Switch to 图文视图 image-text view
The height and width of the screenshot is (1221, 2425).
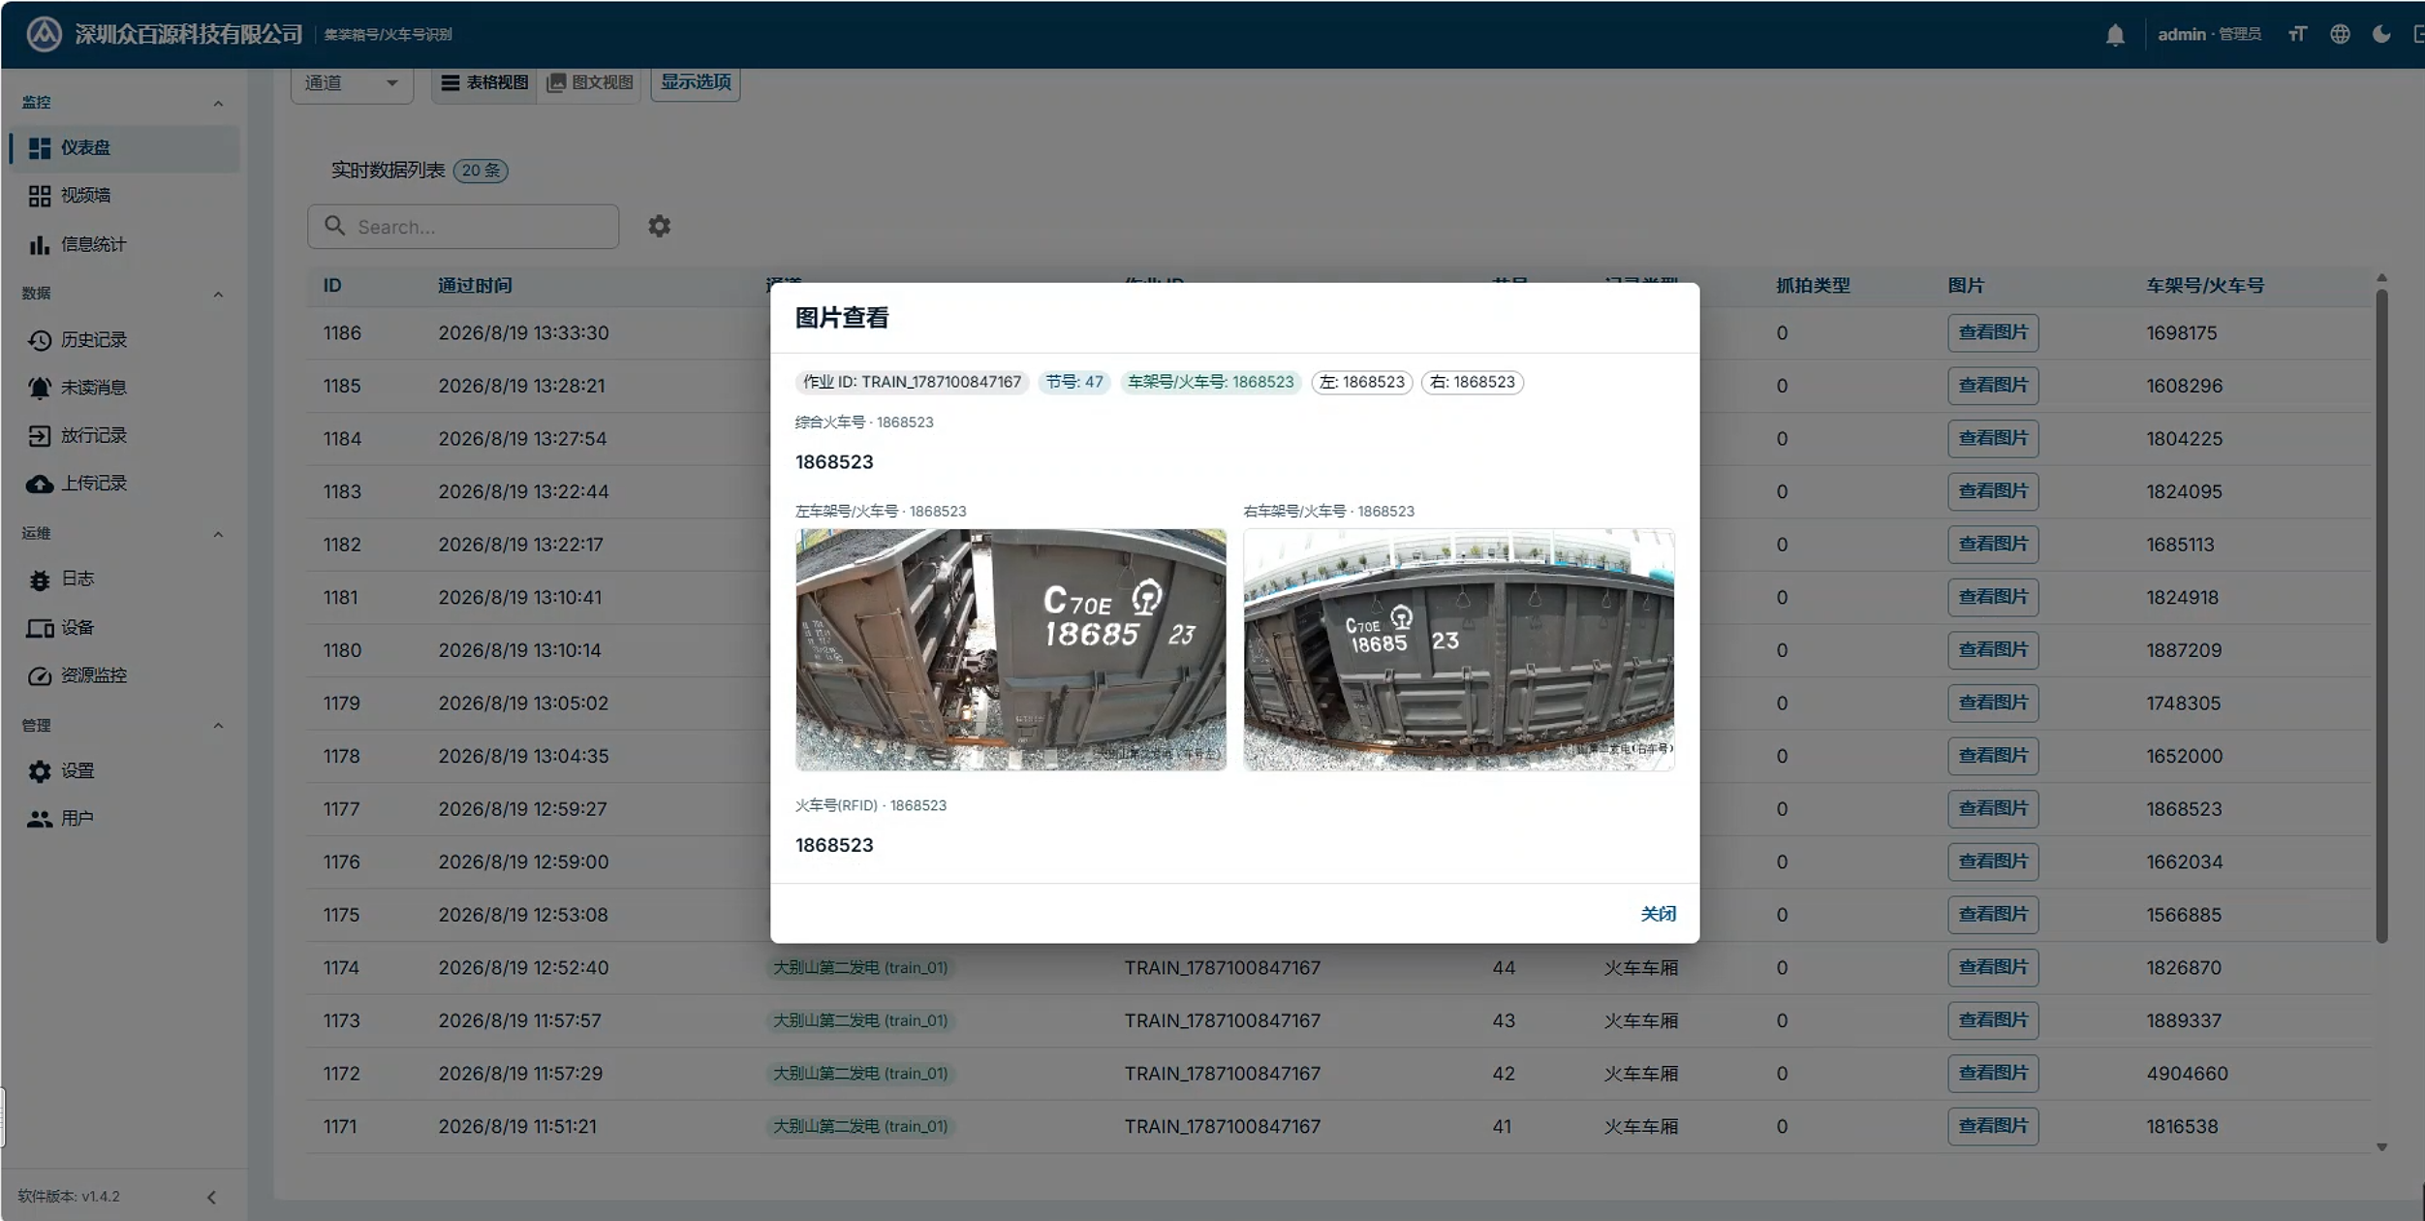589,82
